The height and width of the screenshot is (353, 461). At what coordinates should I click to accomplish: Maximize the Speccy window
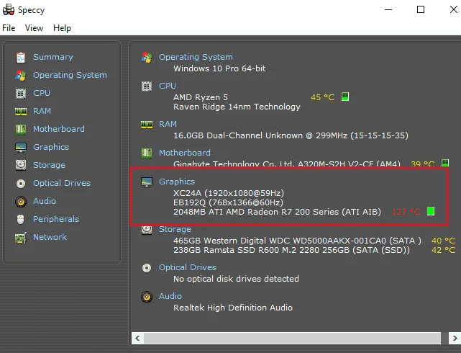click(x=421, y=9)
